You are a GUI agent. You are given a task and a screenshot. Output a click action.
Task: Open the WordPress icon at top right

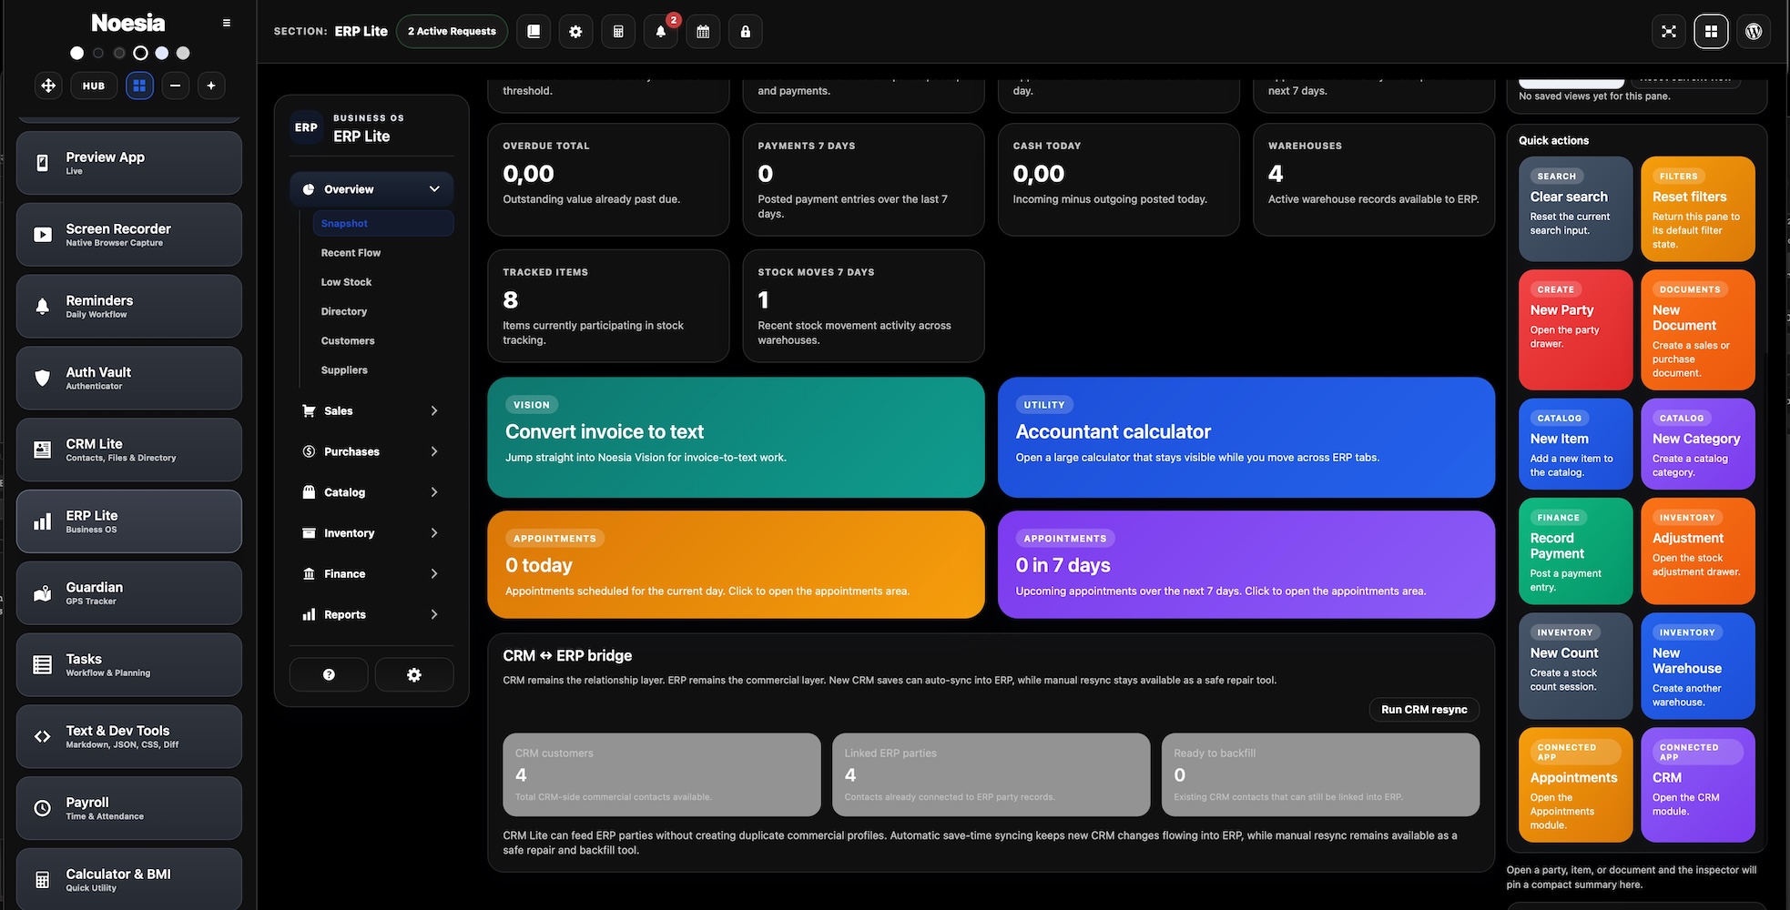[1754, 31]
